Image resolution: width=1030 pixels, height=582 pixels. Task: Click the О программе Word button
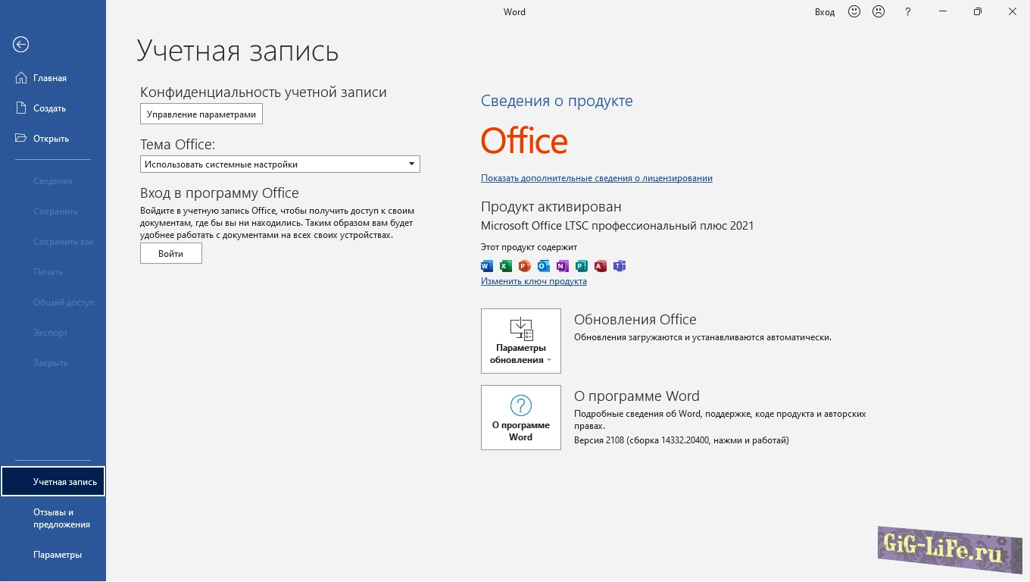[521, 418]
